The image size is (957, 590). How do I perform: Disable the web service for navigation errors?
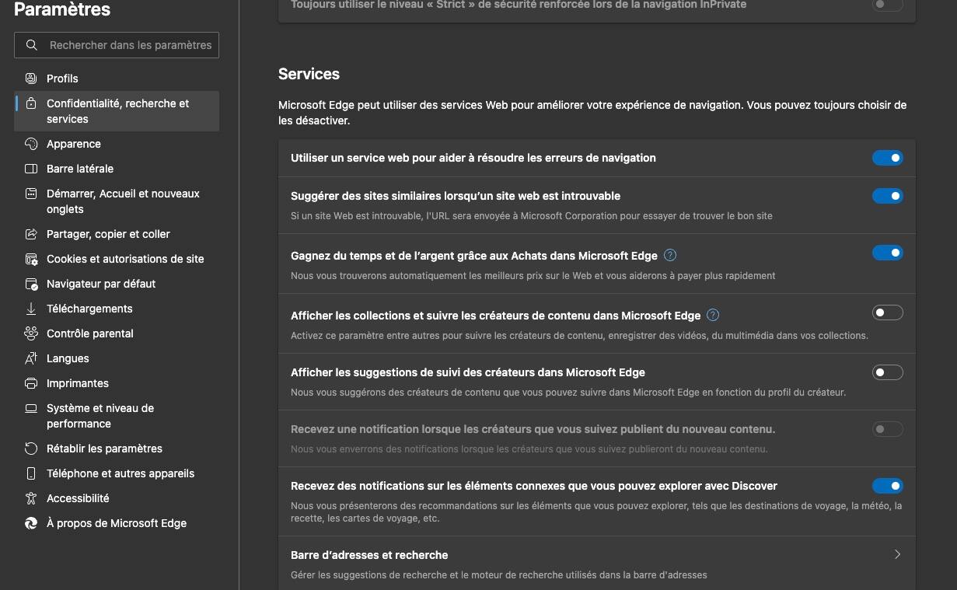(887, 158)
